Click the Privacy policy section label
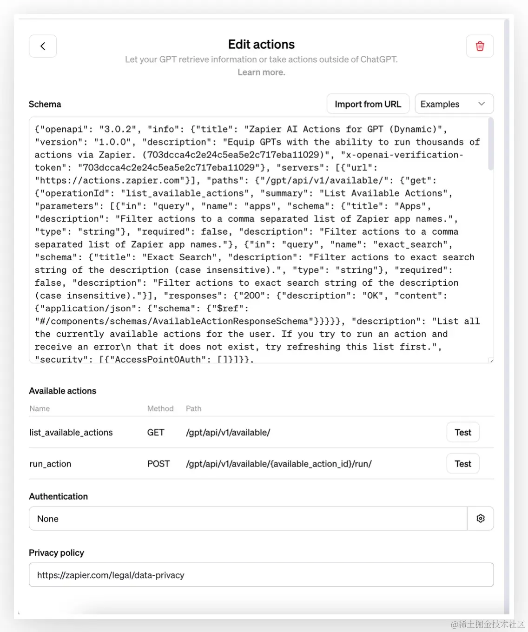The height and width of the screenshot is (632, 528). pos(56,553)
